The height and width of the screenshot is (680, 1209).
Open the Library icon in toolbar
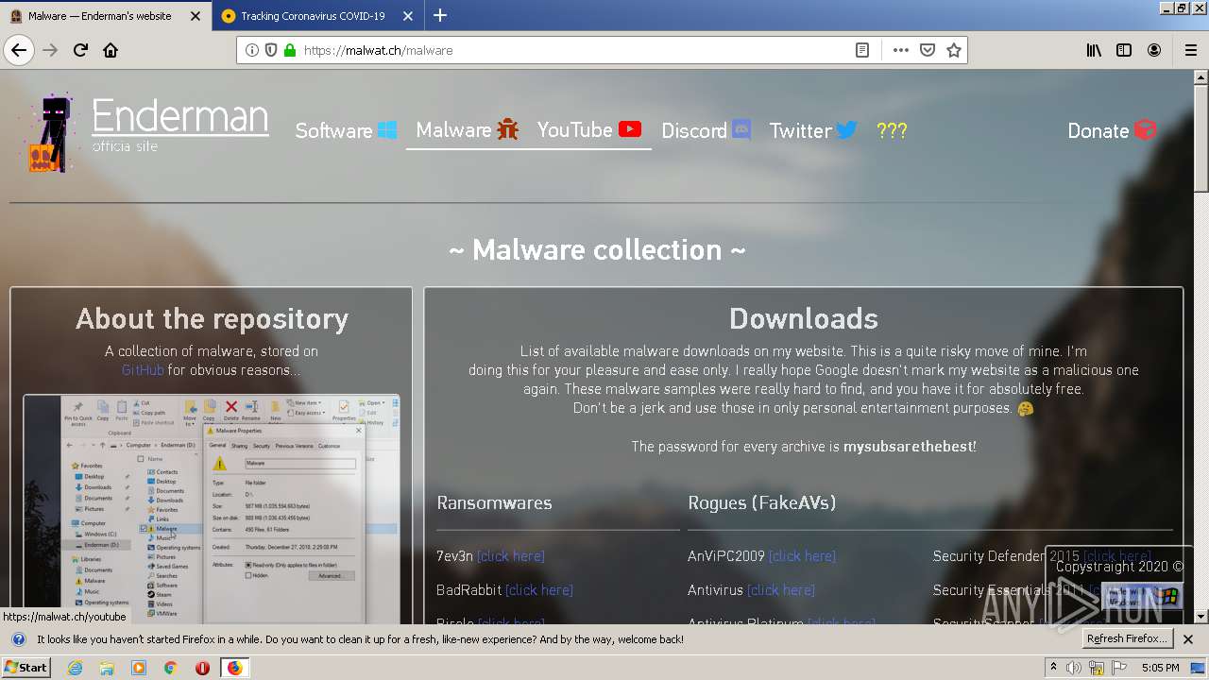coord(1094,50)
